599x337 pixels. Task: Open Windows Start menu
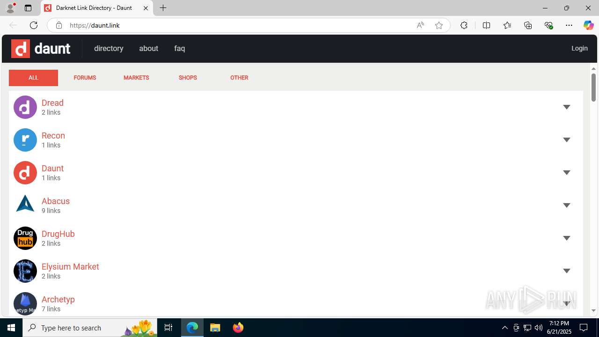(x=11, y=328)
